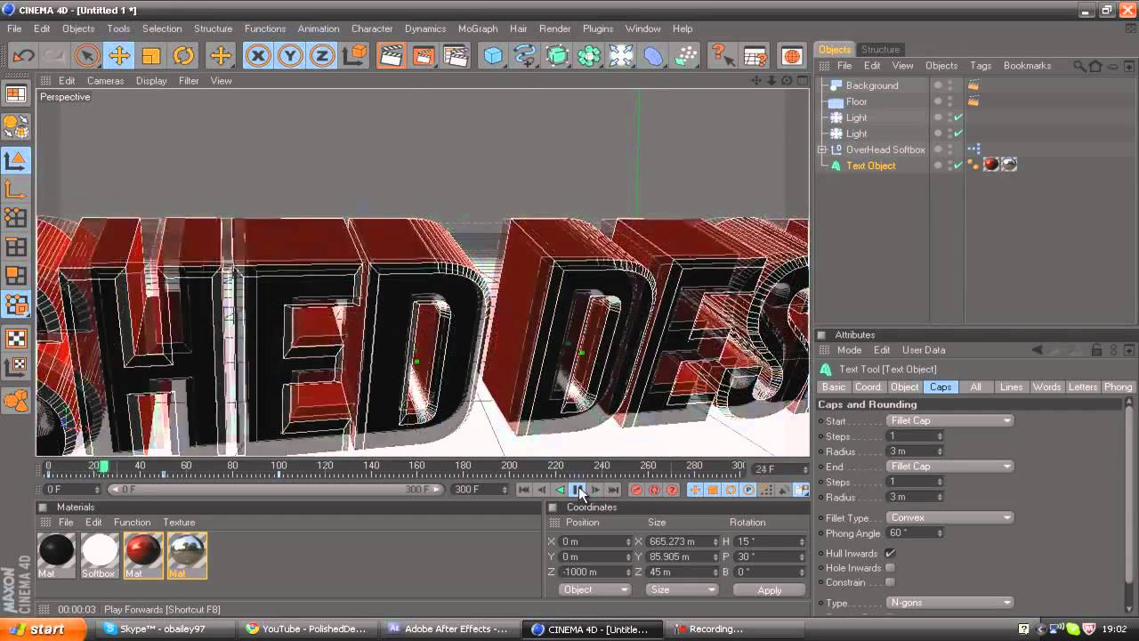Open the Type N-gons dropdown
Image resolution: width=1139 pixels, height=641 pixels.
949,603
